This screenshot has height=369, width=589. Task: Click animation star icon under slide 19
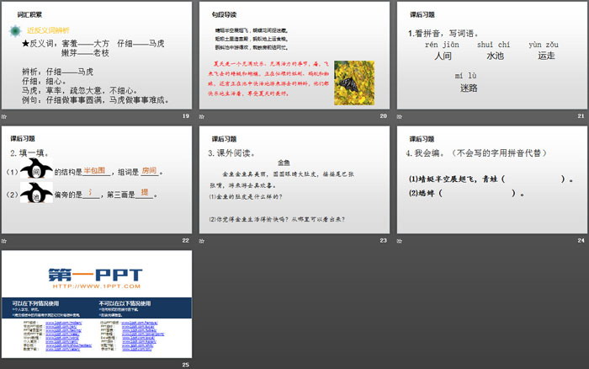[7, 115]
